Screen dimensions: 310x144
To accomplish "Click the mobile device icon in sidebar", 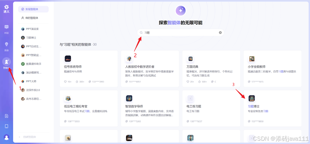I will tap(6, 126).
